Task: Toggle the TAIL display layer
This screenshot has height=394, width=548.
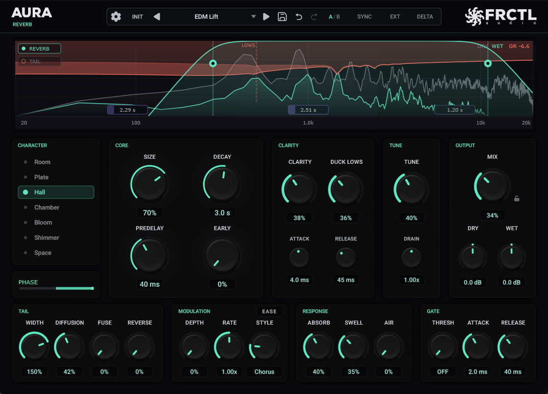Action: pos(39,61)
